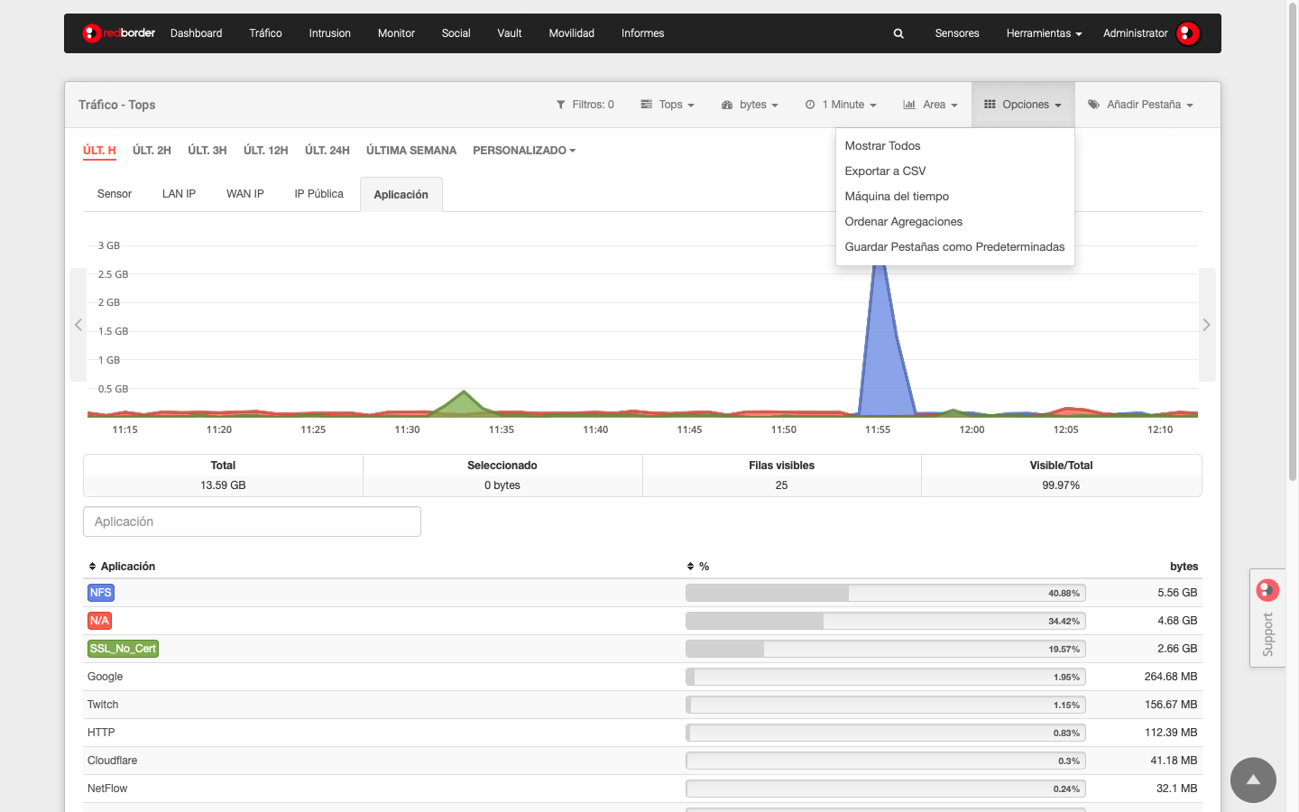Collapse the Opciones dropdown
The image size is (1299, 812).
[1023, 105]
